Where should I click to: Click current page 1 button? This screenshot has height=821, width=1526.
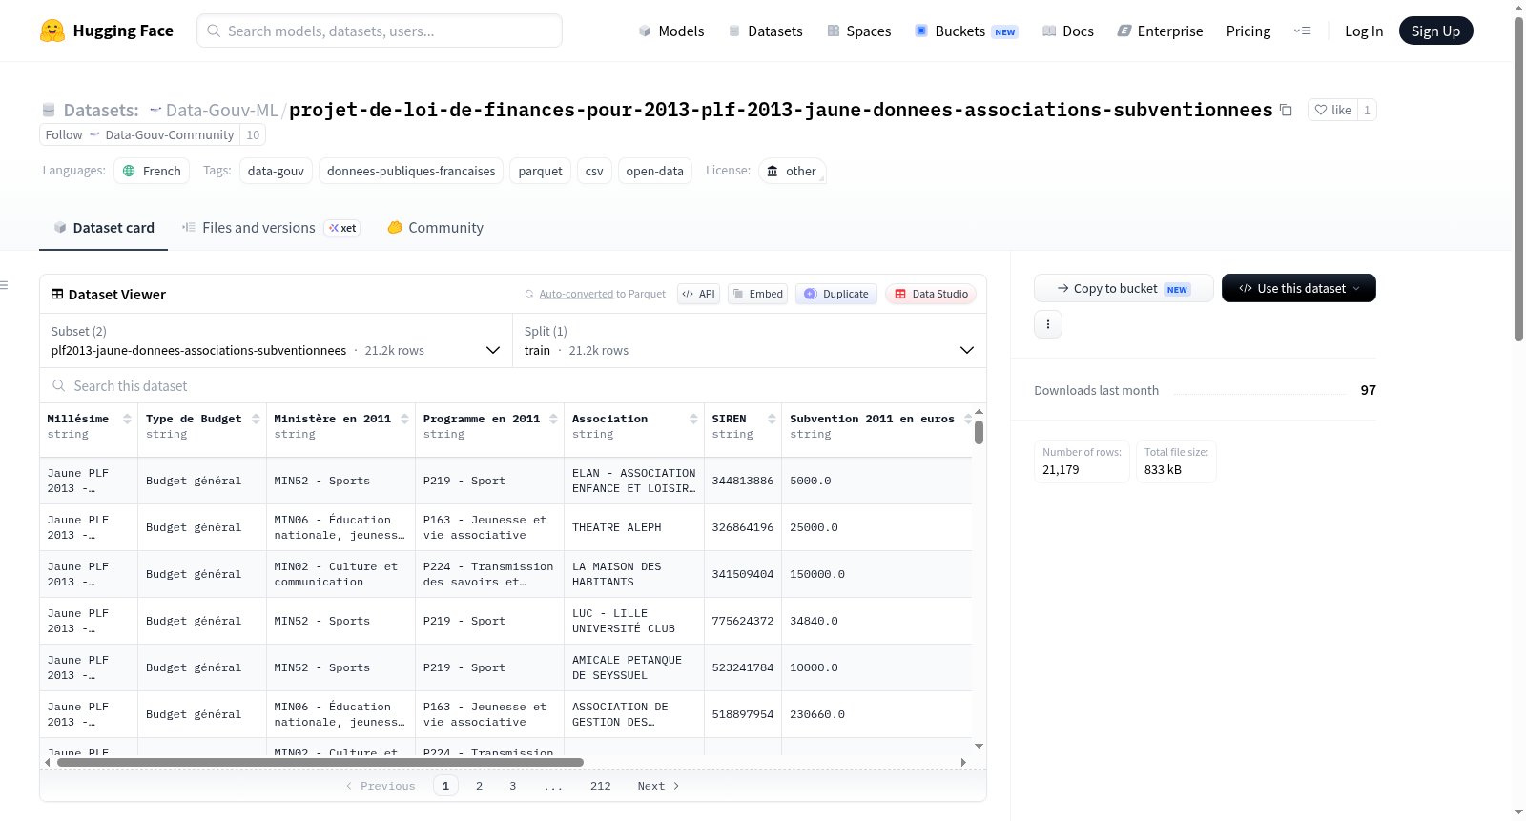tap(445, 786)
